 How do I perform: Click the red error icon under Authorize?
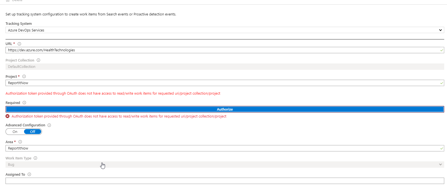[x=7, y=116]
